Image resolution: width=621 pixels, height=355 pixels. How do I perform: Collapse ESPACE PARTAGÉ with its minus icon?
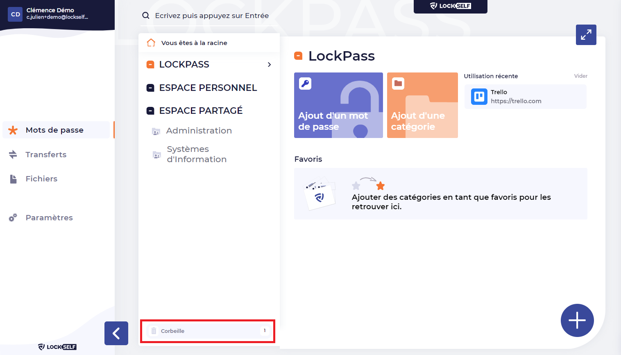(x=150, y=111)
